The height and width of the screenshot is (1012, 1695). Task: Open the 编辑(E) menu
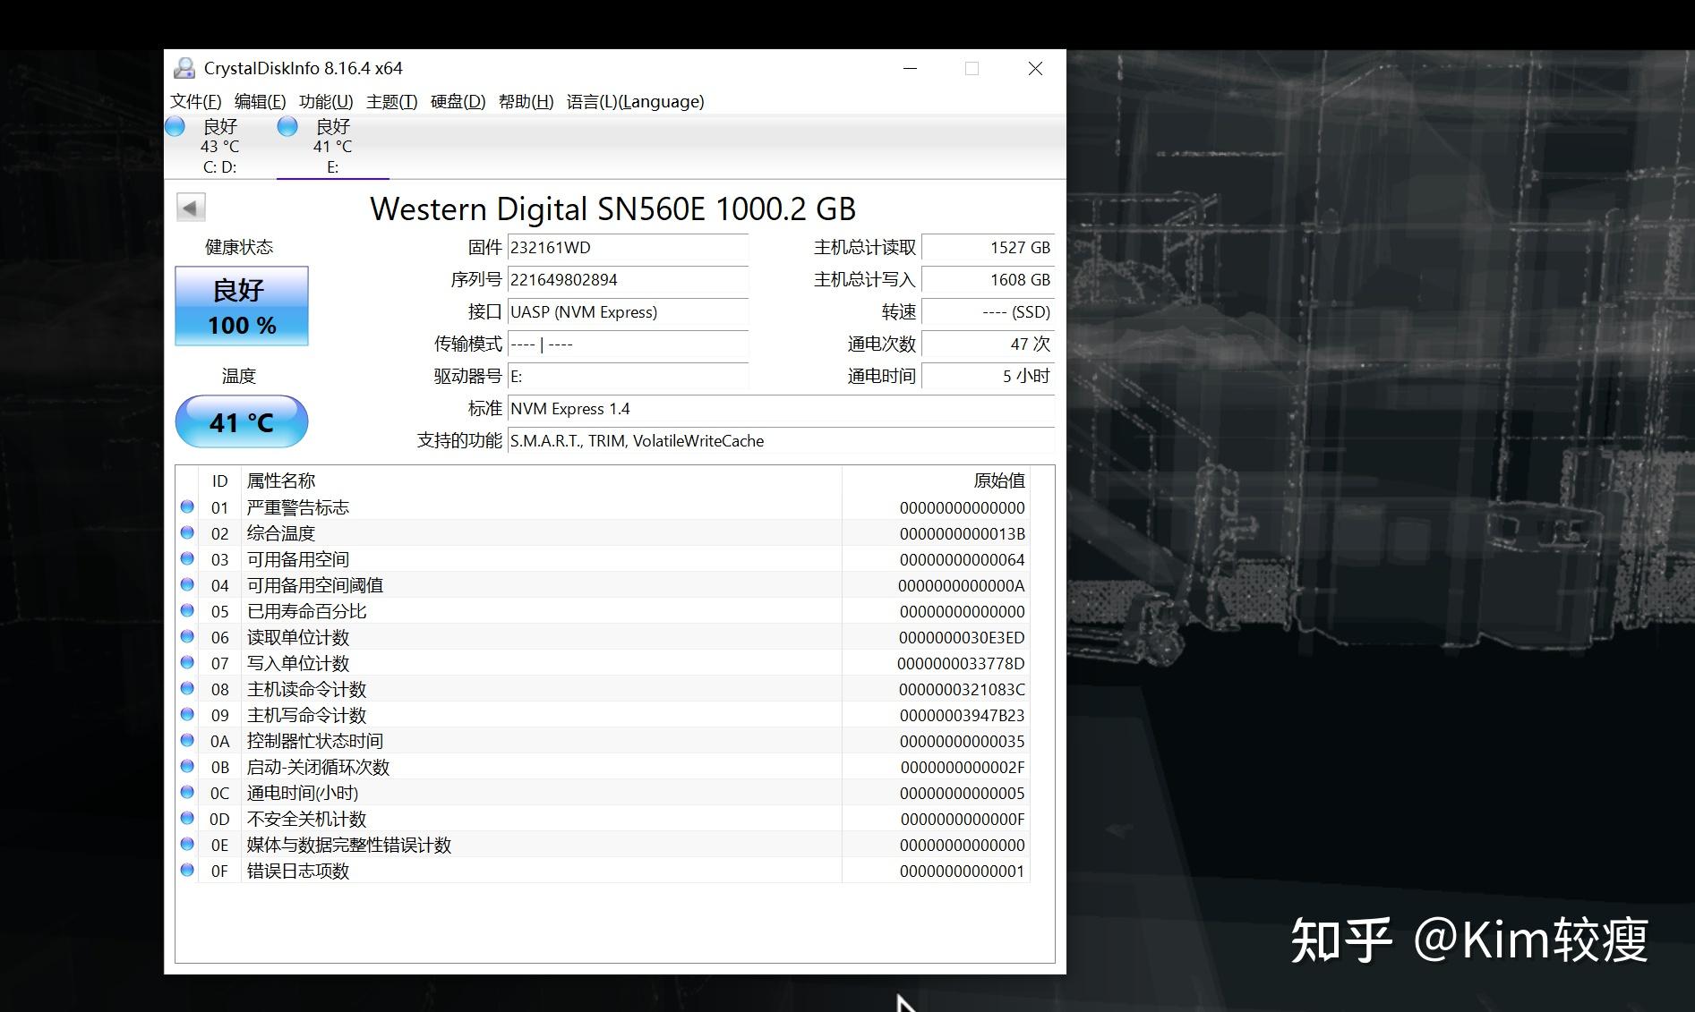261,101
